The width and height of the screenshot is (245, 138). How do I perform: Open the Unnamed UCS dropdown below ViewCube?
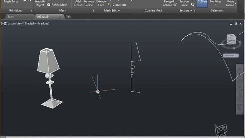coord(230,55)
